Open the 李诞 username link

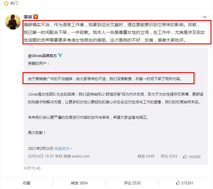(28, 17)
